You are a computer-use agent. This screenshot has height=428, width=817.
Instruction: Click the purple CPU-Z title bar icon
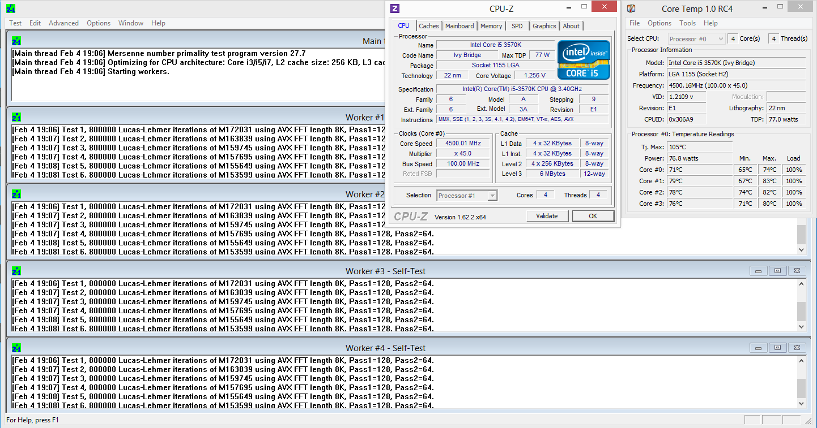pos(395,8)
